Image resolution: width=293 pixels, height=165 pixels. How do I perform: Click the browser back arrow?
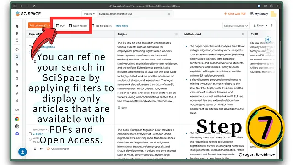(22, 6)
